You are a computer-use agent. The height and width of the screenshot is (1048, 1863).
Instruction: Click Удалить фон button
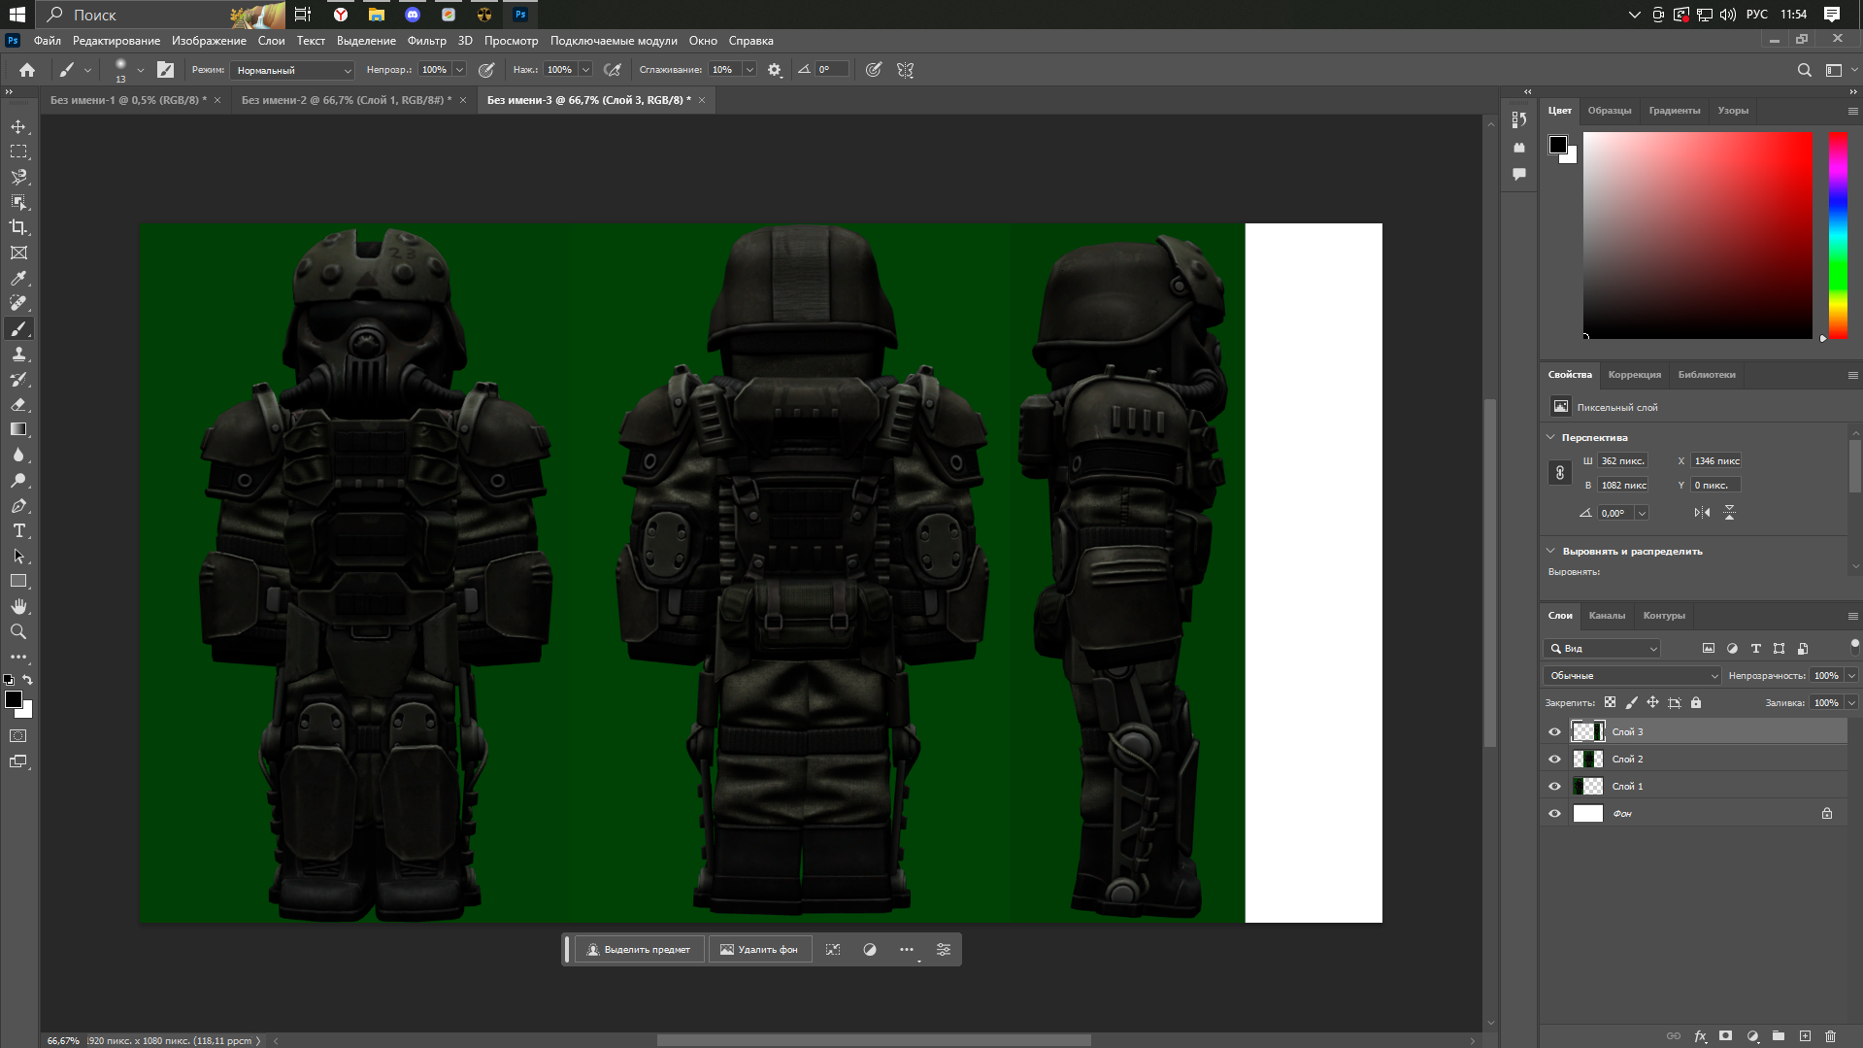[759, 950]
